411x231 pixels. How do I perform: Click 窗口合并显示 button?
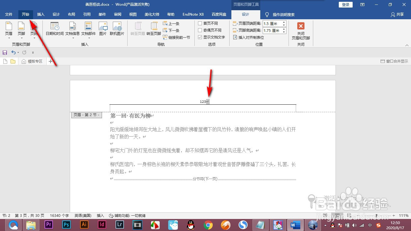tap(394, 61)
